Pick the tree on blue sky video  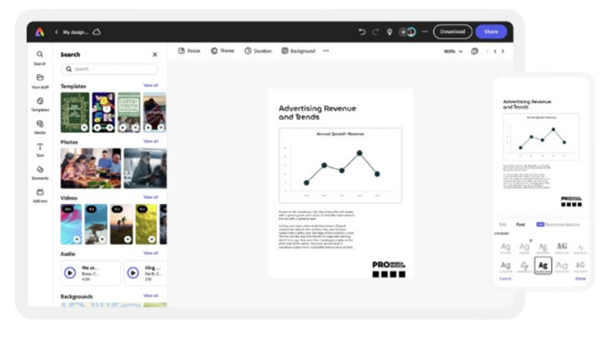[x=96, y=225]
